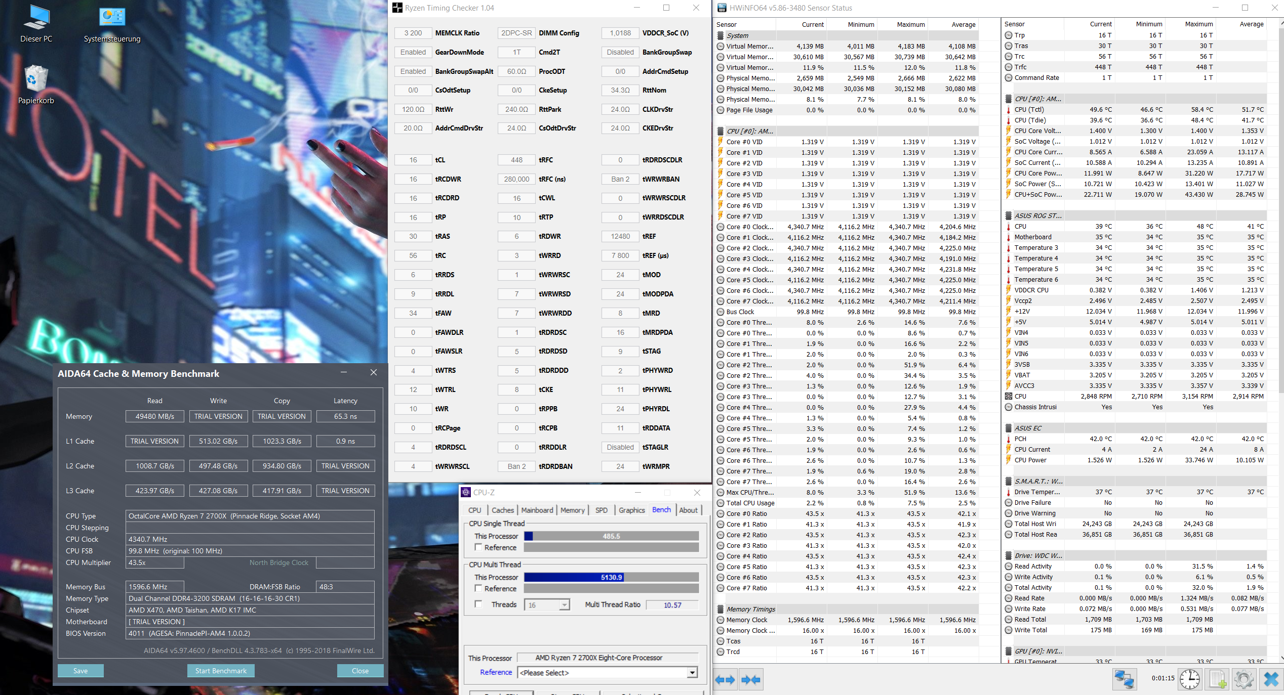Start logging with sheet-plus icon
The width and height of the screenshot is (1284, 695).
(x=1218, y=679)
